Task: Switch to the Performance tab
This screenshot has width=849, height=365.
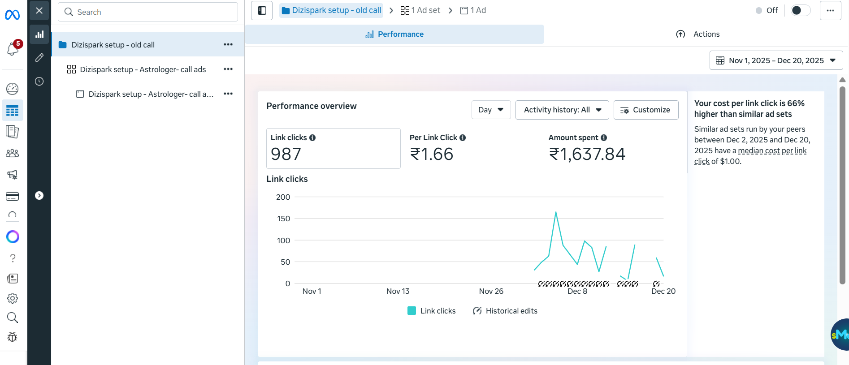Action: point(394,34)
